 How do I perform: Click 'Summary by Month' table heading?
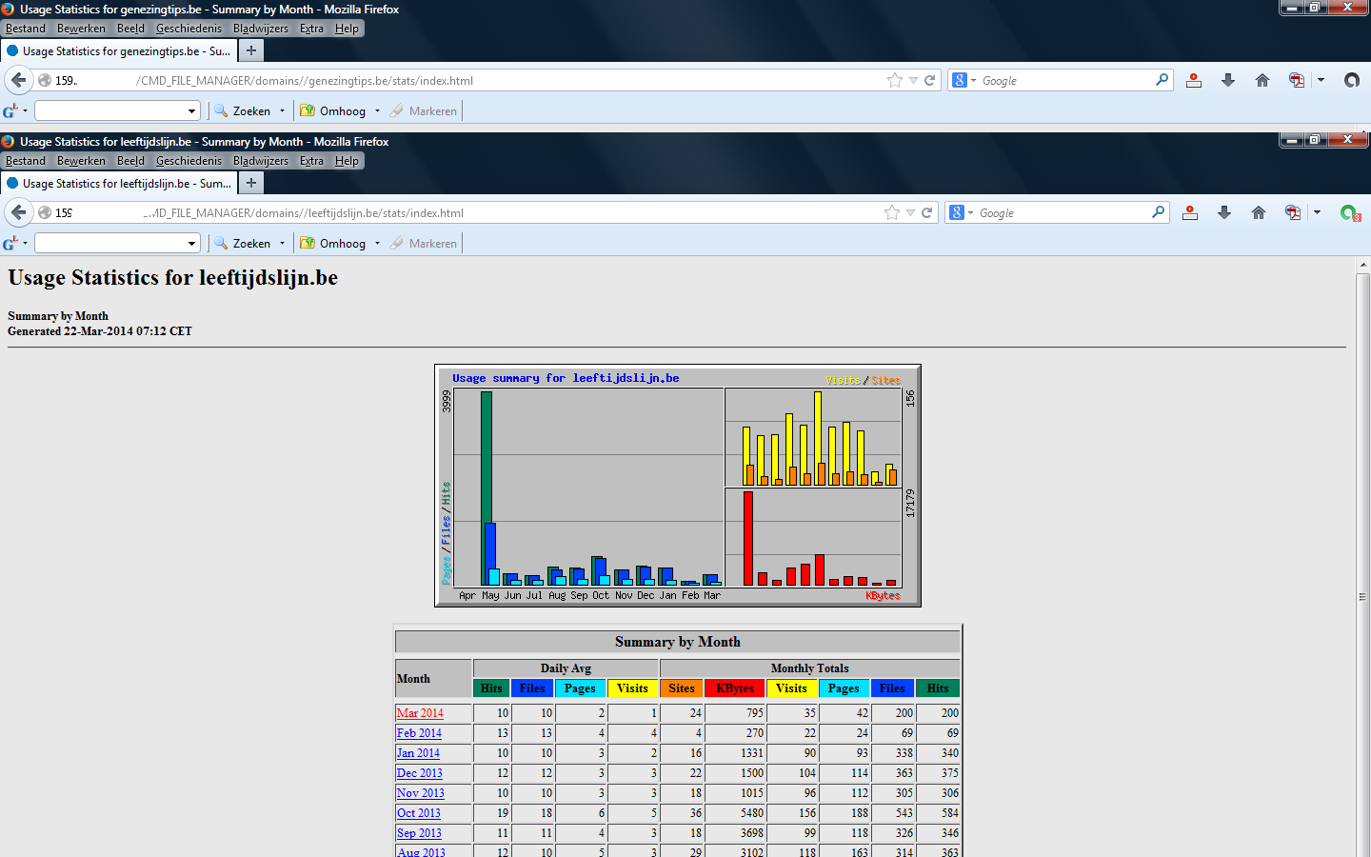[x=678, y=642]
